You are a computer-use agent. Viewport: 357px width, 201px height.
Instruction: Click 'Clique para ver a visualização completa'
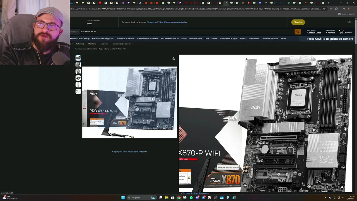tap(129, 152)
